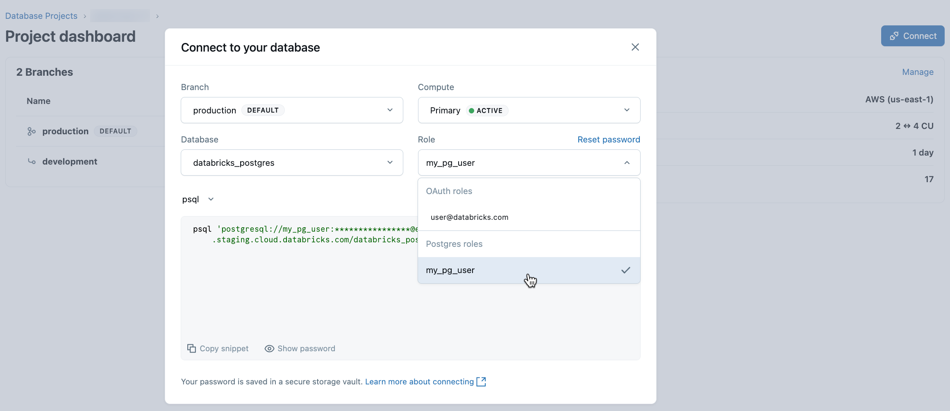Image resolution: width=950 pixels, height=411 pixels.
Task: Collapse the Role dropdown chevron
Action: tap(627, 163)
